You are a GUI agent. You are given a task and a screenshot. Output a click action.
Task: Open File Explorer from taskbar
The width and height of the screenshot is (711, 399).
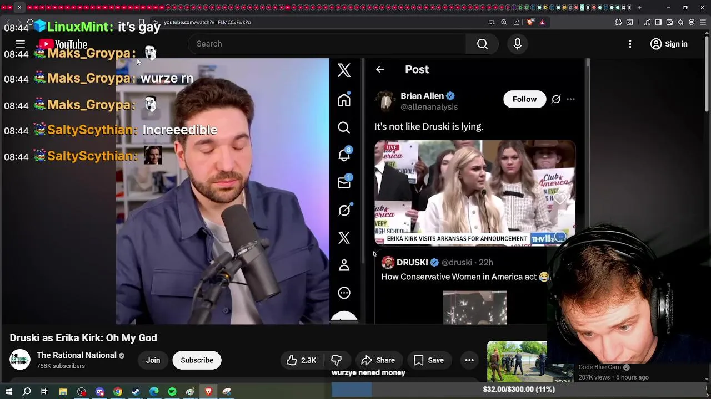pos(63,392)
